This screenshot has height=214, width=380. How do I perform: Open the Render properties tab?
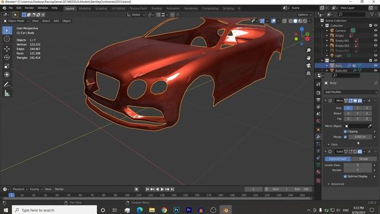[x=318, y=93]
